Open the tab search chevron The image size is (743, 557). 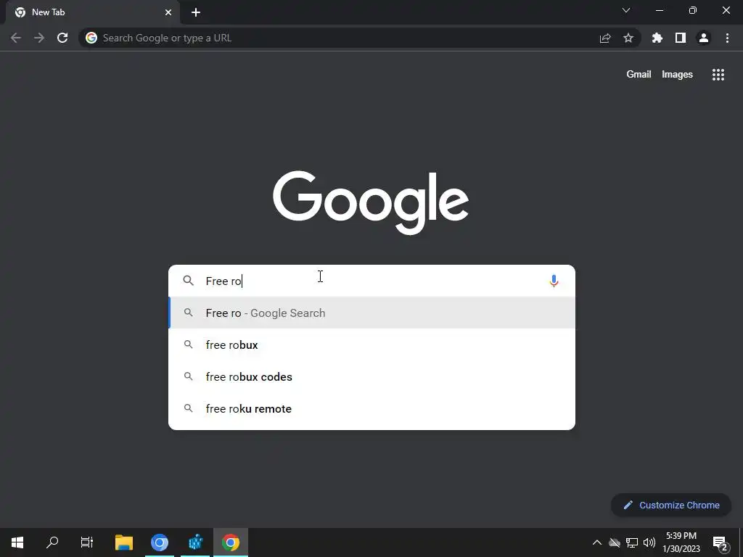626,10
